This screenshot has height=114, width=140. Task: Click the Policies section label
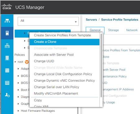click(x=20, y=55)
